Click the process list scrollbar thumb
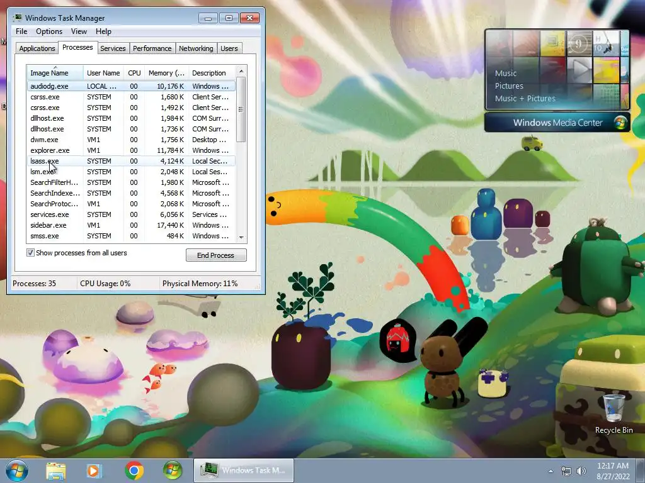The image size is (645, 483). click(241, 109)
